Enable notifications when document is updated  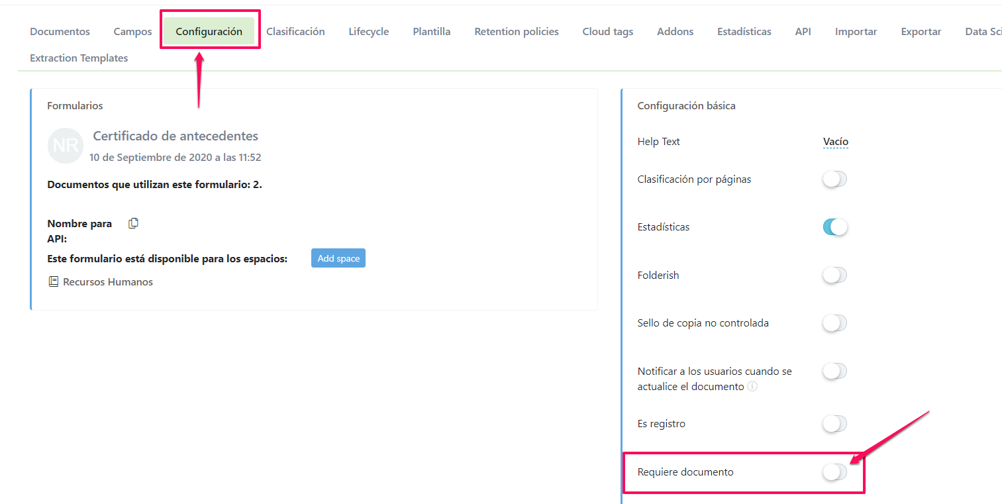tap(834, 372)
